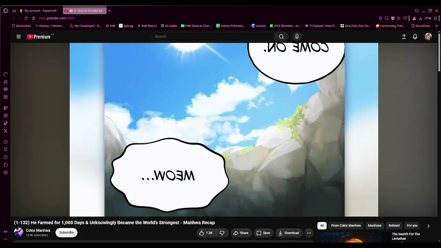The width and height of the screenshot is (441, 248).
Task: Switch to the My account - Supercraft tab
Action: [x=38, y=11]
